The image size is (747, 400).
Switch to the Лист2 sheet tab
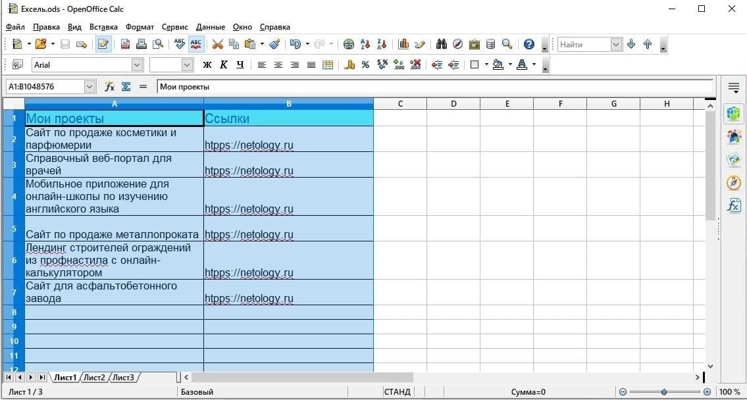pos(94,377)
